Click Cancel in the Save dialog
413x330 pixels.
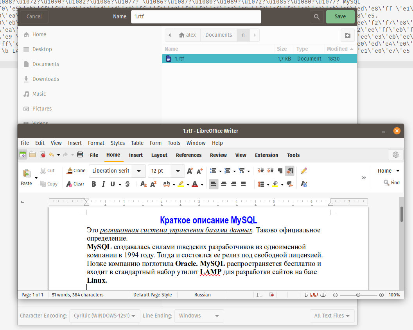tap(34, 16)
